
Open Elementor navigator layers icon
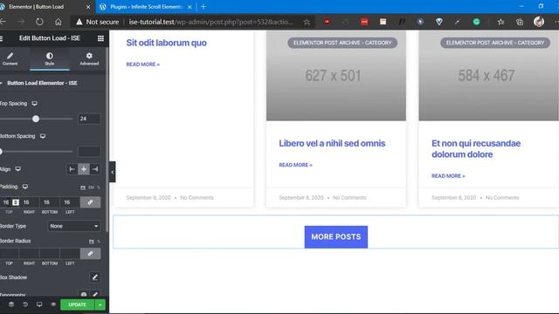pyautogui.click(x=11, y=304)
